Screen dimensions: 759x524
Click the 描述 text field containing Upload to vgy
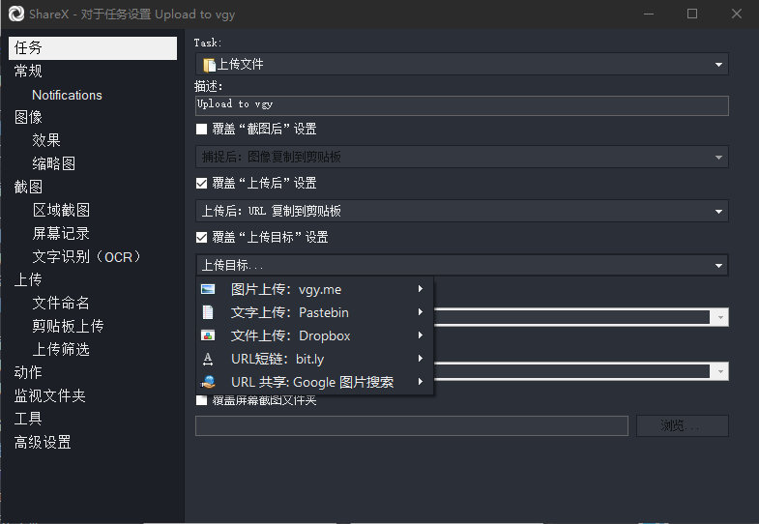(x=460, y=105)
